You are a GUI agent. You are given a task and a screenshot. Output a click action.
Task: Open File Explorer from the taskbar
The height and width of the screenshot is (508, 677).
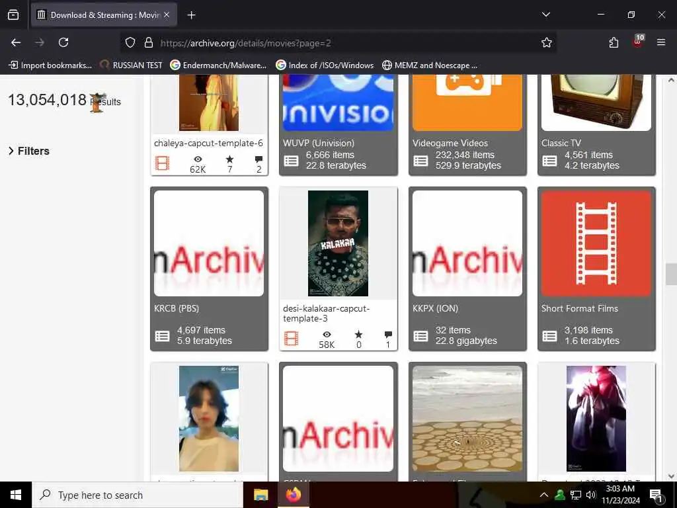tap(260, 495)
